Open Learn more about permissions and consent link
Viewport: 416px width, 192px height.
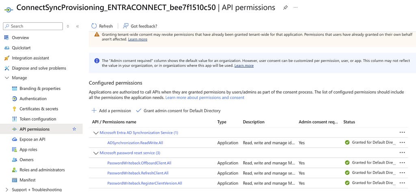coord(205,98)
